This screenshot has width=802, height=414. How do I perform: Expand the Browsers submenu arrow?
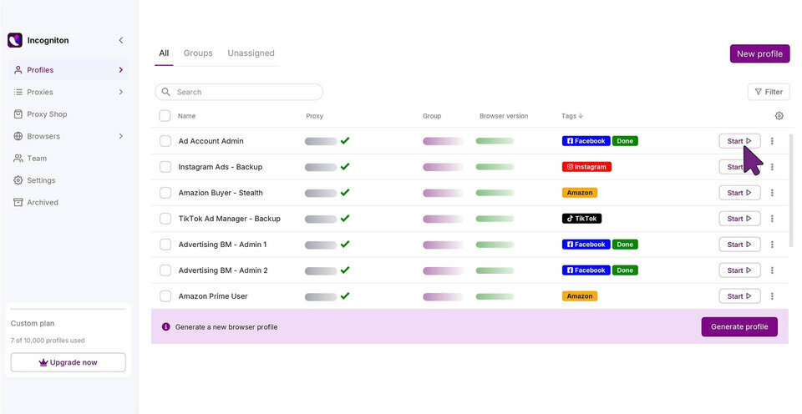120,136
